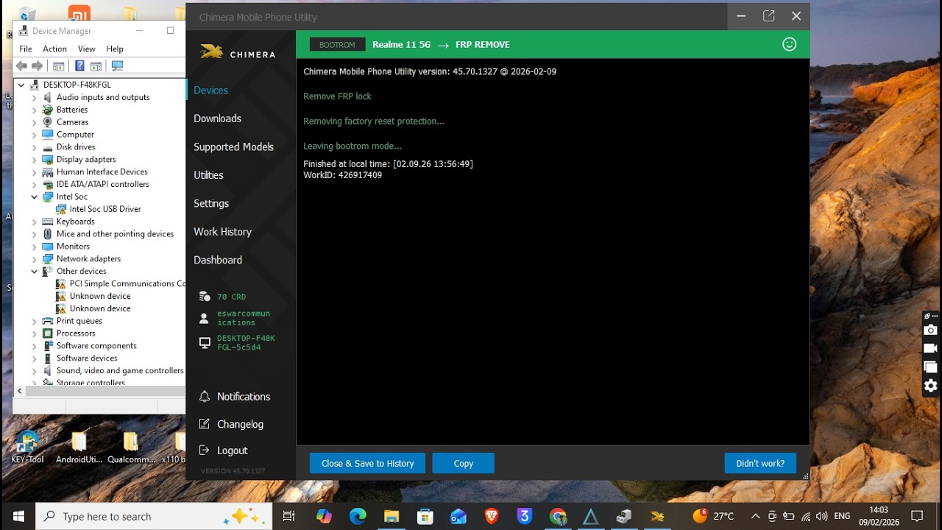
Task: Open View menu in Device Manager
Action: coord(86,49)
